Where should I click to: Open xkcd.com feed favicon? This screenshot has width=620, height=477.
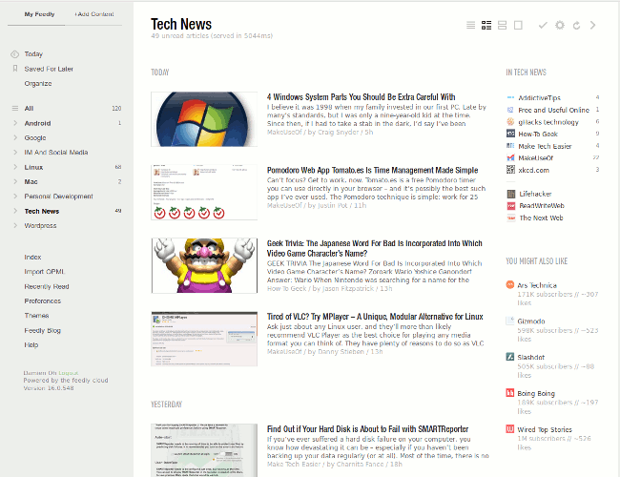point(510,170)
